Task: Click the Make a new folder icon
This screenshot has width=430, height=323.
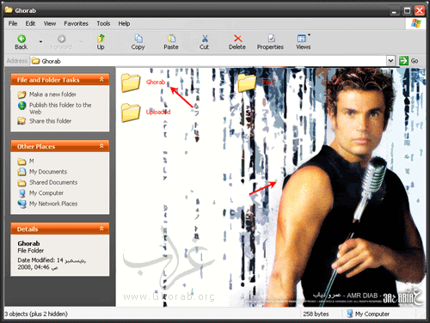Action: point(21,94)
